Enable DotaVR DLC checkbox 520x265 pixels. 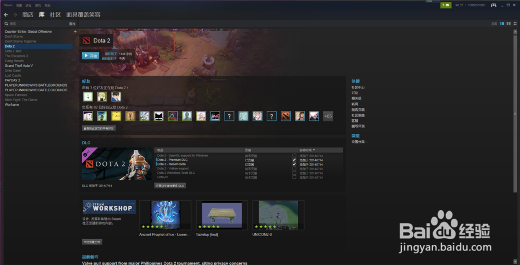[x=294, y=177]
